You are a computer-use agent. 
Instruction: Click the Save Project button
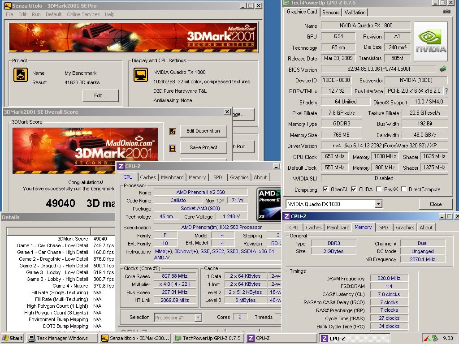203,147
